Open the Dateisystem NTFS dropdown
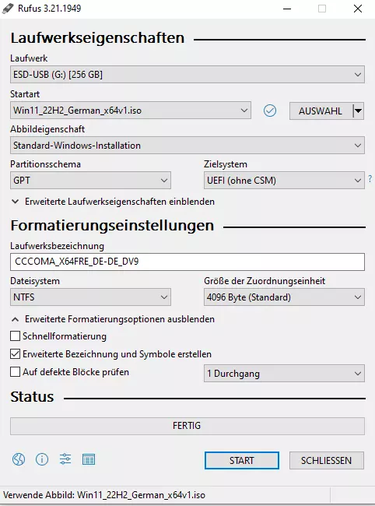This screenshot has height=506, width=375. point(90,297)
